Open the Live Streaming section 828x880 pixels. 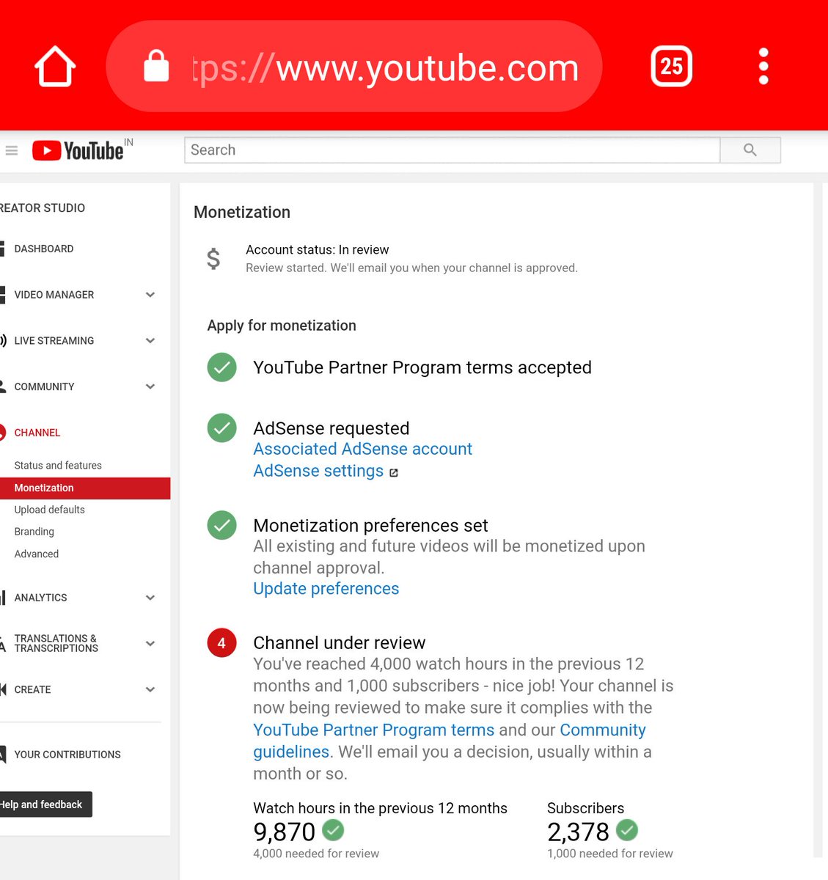pos(54,341)
